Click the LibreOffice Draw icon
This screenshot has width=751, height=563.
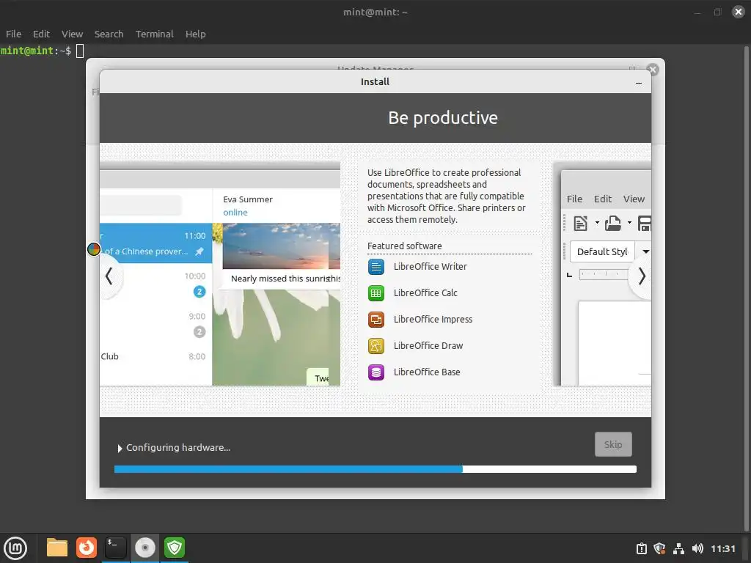pos(376,346)
